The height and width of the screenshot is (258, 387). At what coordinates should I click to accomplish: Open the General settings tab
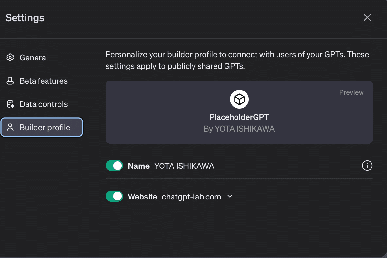coord(34,58)
